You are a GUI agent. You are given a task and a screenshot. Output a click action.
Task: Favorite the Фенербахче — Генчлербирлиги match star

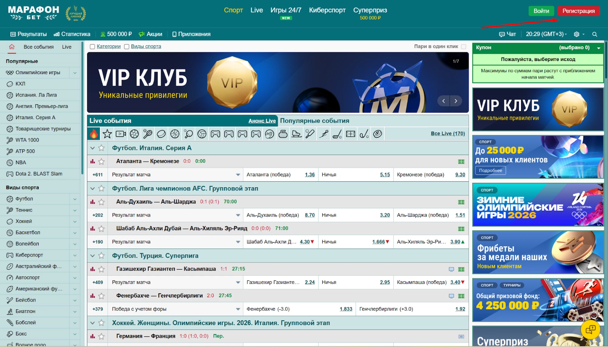(101, 295)
